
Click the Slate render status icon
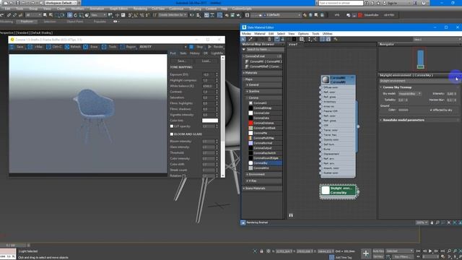(x=243, y=222)
